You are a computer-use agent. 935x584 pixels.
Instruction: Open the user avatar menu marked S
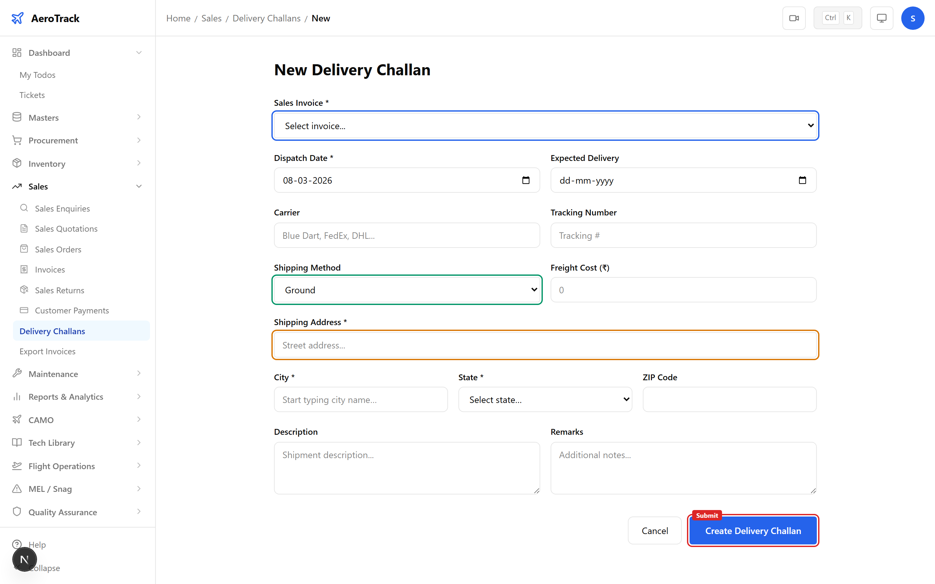tap(913, 18)
